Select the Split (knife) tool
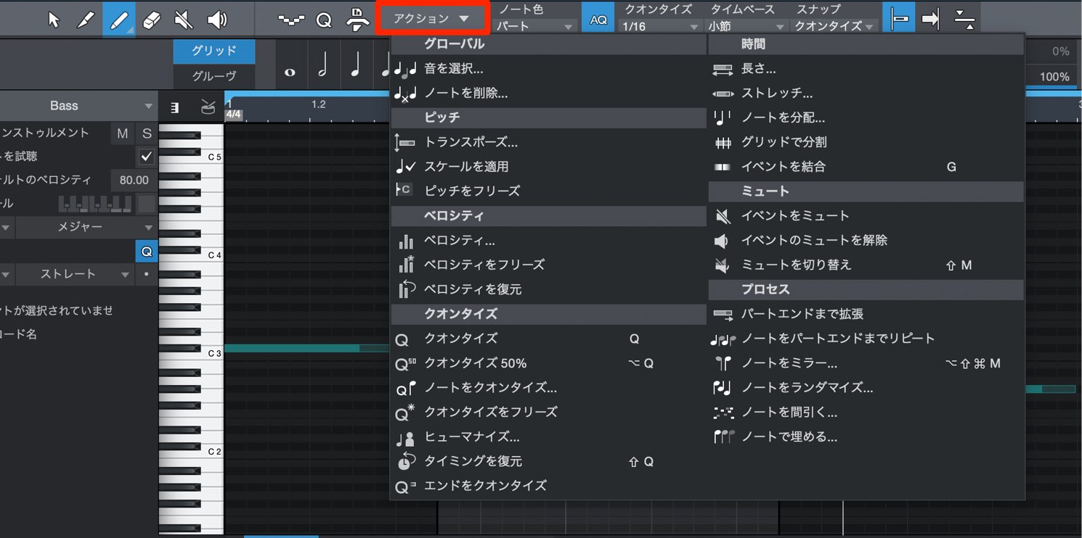The image size is (1082, 538). click(x=86, y=20)
